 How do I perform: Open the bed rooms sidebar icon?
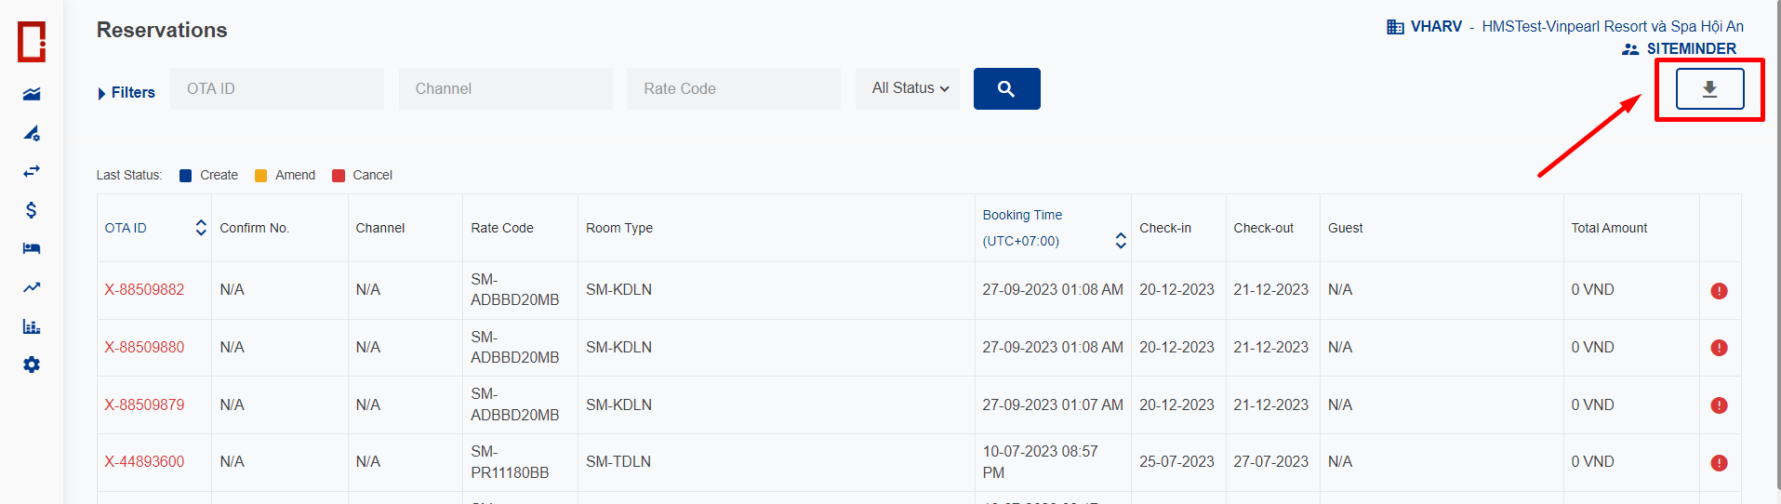tap(32, 248)
